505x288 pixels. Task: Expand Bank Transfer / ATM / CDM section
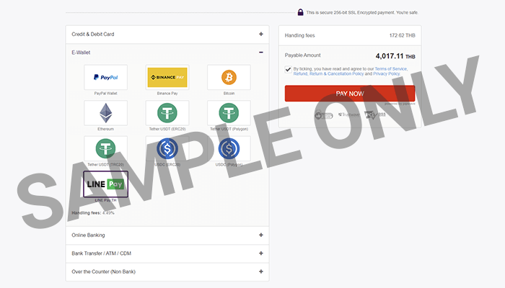(167, 253)
